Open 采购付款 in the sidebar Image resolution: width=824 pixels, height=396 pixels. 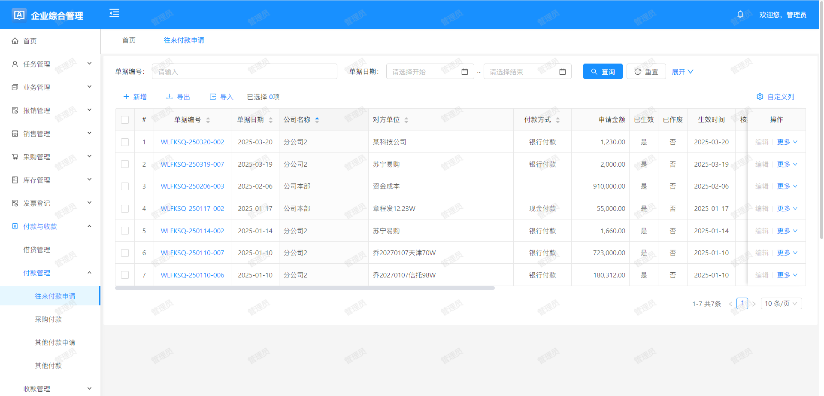[48, 319]
